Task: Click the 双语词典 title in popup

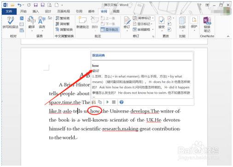Action: click(99, 55)
